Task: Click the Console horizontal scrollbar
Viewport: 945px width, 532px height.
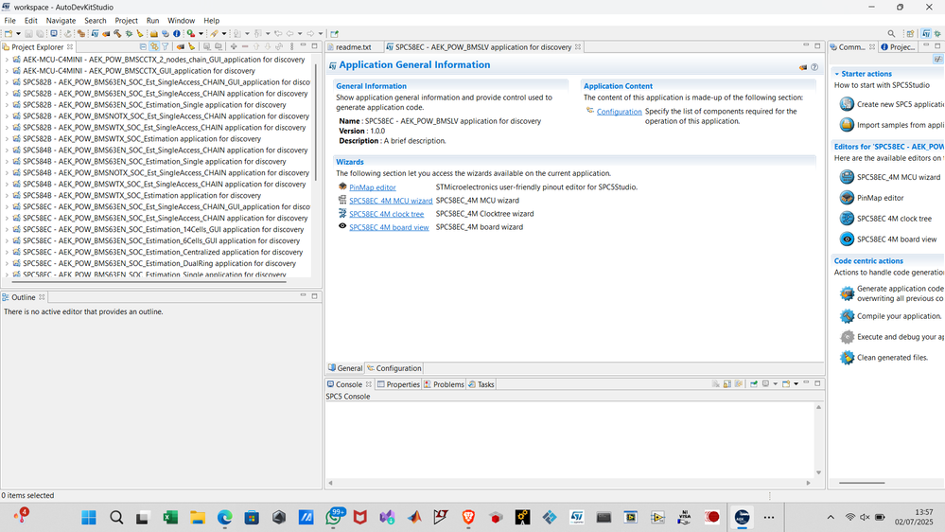Action: (x=569, y=483)
